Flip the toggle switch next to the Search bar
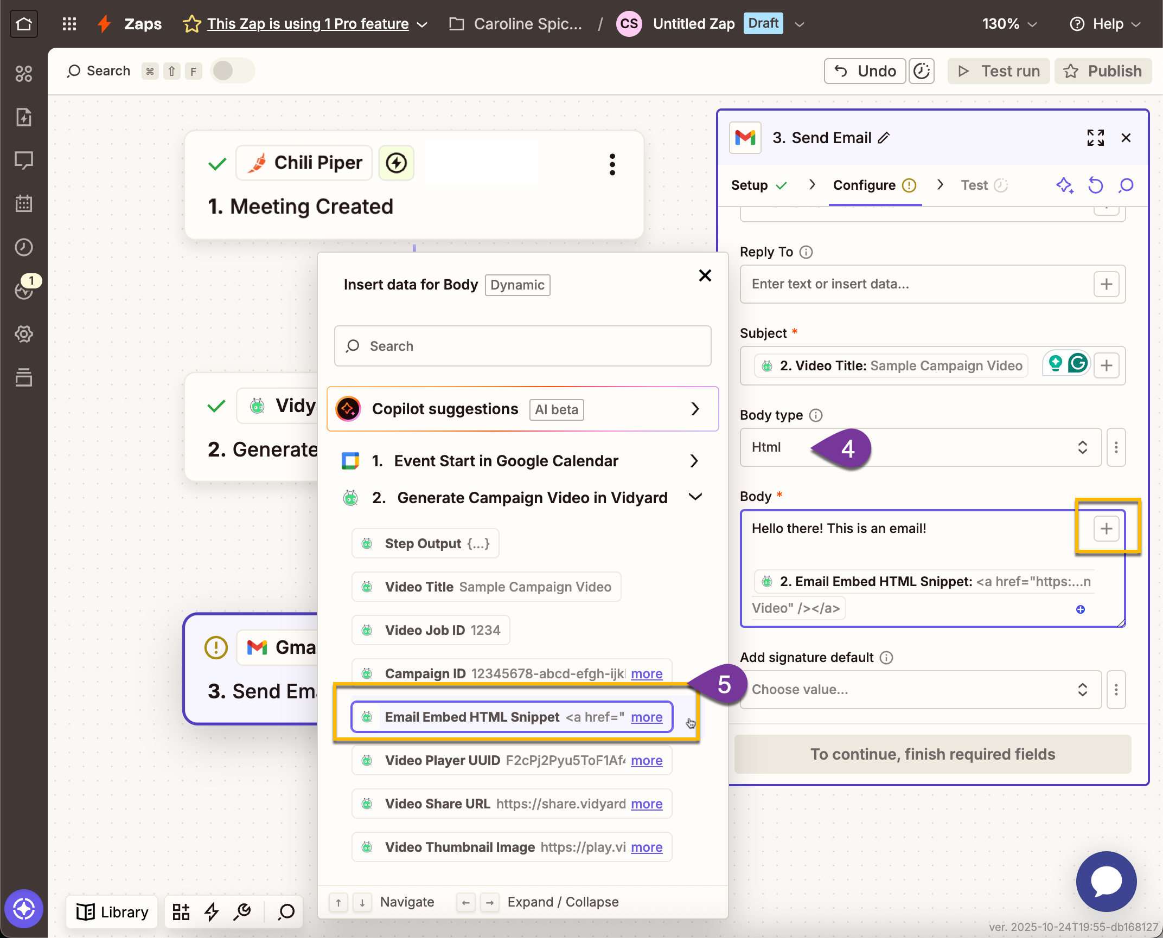 point(232,70)
